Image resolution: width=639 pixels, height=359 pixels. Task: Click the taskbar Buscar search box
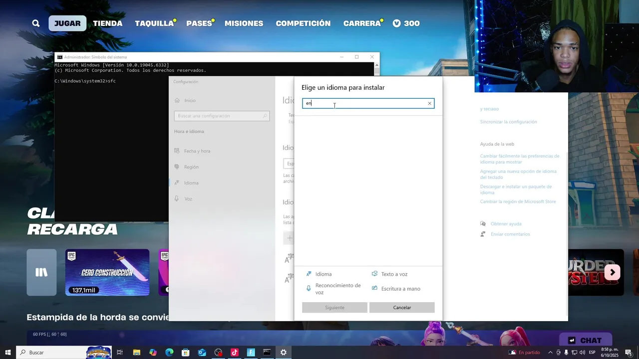pyautogui.click(x=64, y=353)
